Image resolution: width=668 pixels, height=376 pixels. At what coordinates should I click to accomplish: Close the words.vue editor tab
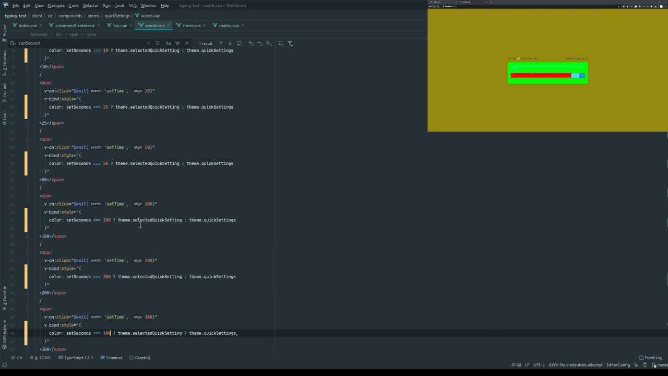point(168,26)
